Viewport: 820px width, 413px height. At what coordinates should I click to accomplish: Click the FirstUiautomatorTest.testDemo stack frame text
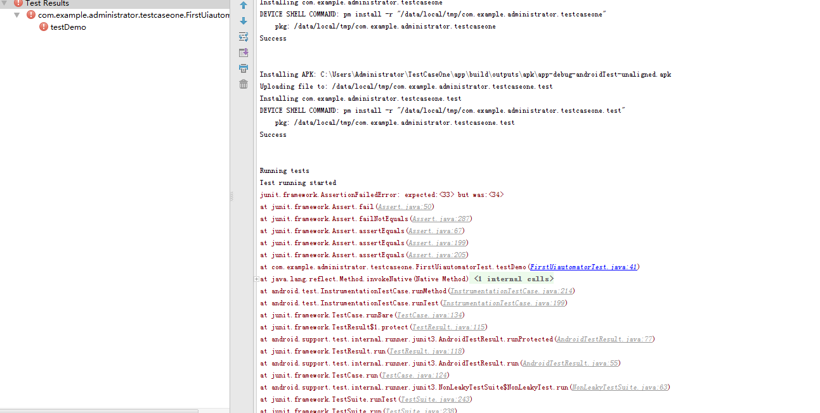click(x=400, y=267)
